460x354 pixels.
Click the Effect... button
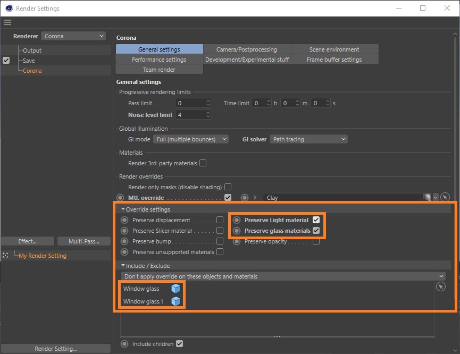27,241
